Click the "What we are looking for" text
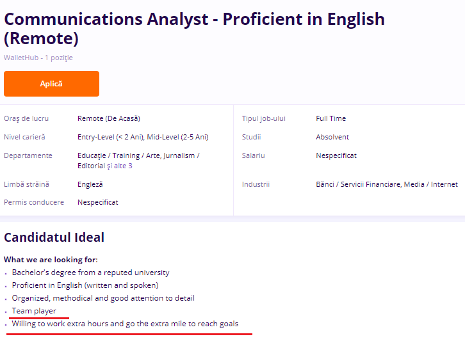The width and height of the screenshot is (465, 348). (51, 259)
